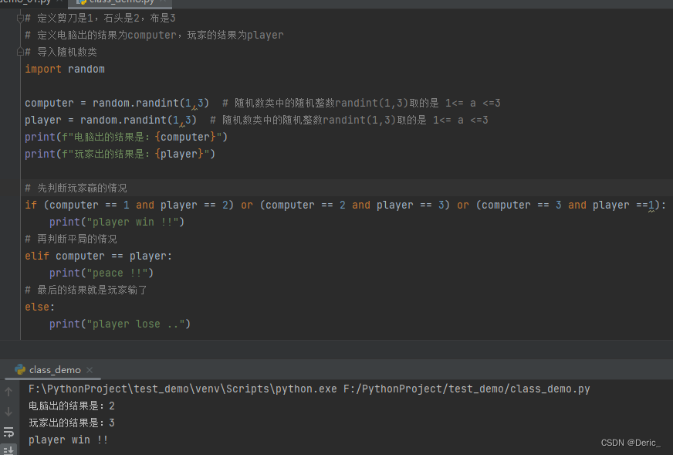This screenshot has height=455, width=673.
Task: Place cursor on the import random statement
Action: 65,69
